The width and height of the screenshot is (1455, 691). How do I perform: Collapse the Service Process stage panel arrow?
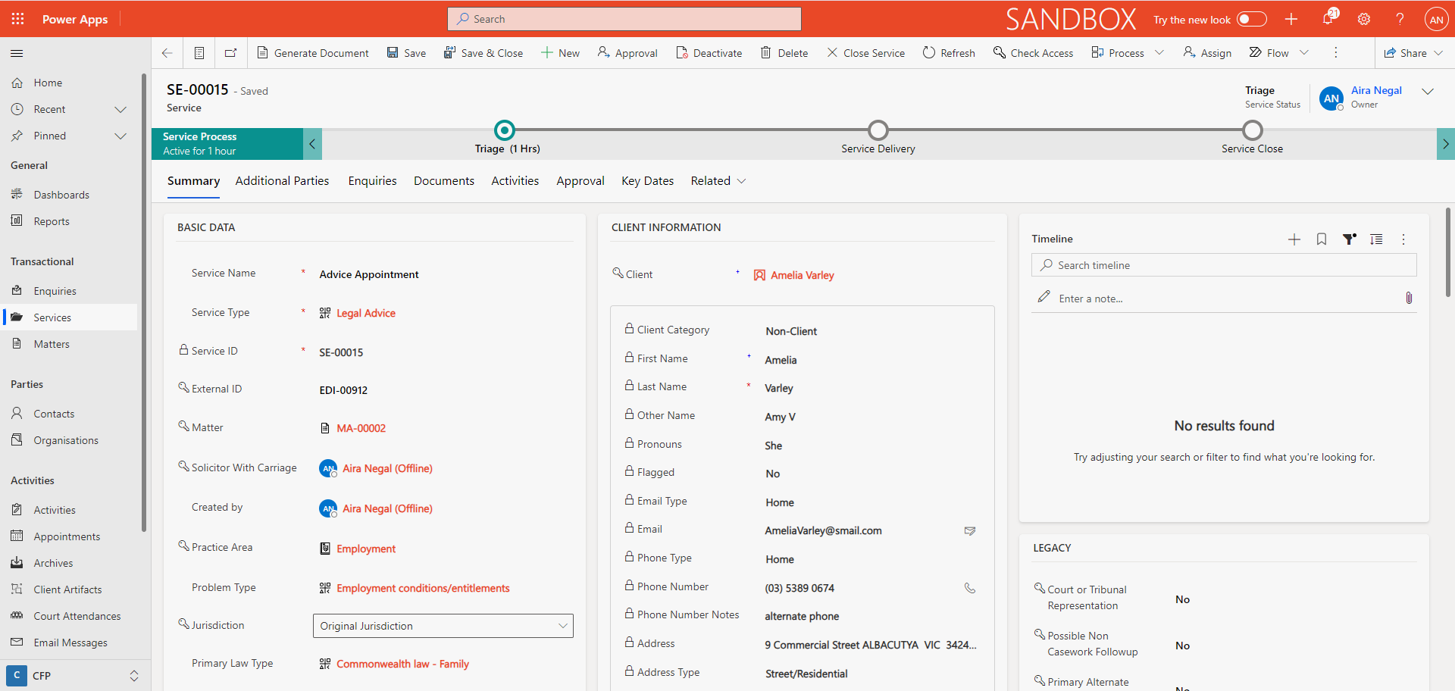(312, 144)
